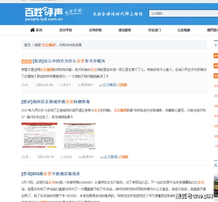
Task: Open post 803路公交不按规定路线走
Action: 51,174
